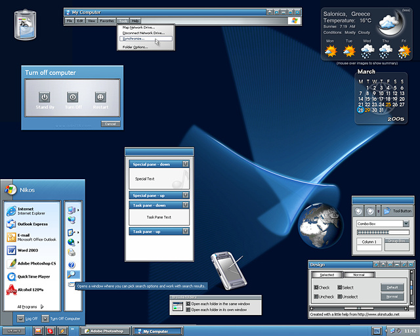Image resolution: width=420 pixels, height=336 pixels.
Task: Launch Adobe Photoshop CS from Start menu
Action: coord(34,263)
